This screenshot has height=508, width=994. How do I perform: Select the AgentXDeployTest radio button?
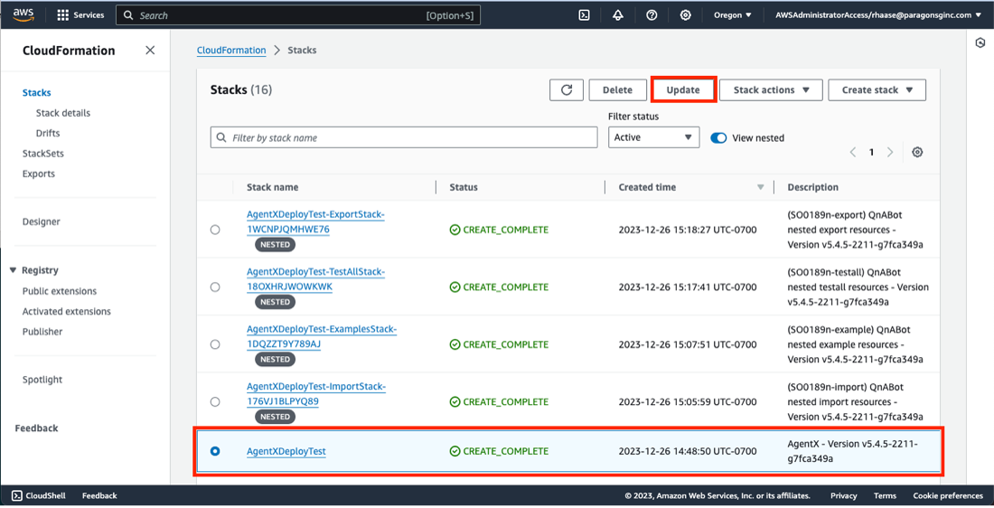point(215,451)
